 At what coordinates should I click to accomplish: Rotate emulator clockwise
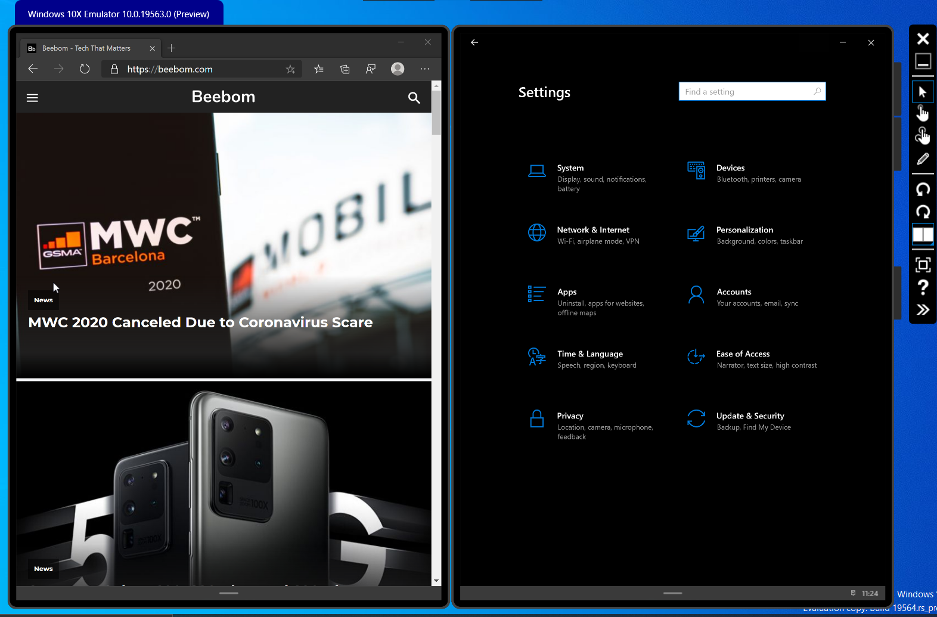click(x=923, y=211)
